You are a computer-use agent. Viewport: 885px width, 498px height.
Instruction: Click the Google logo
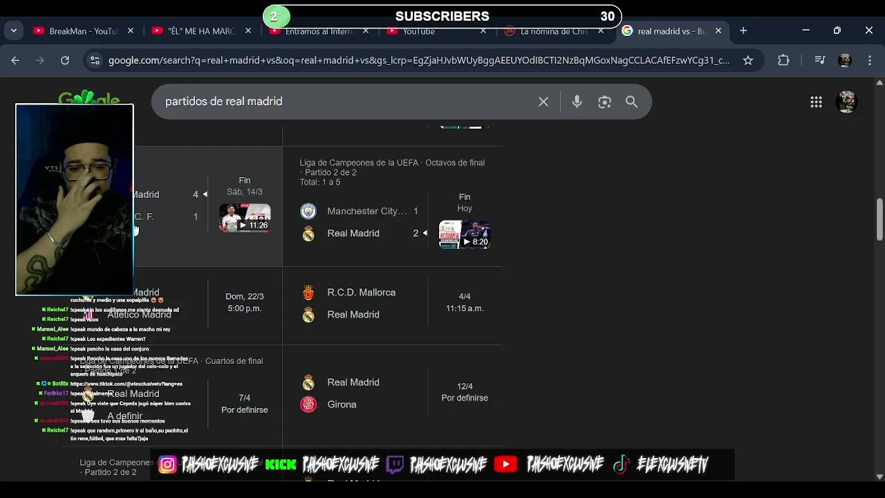(89, 99)
